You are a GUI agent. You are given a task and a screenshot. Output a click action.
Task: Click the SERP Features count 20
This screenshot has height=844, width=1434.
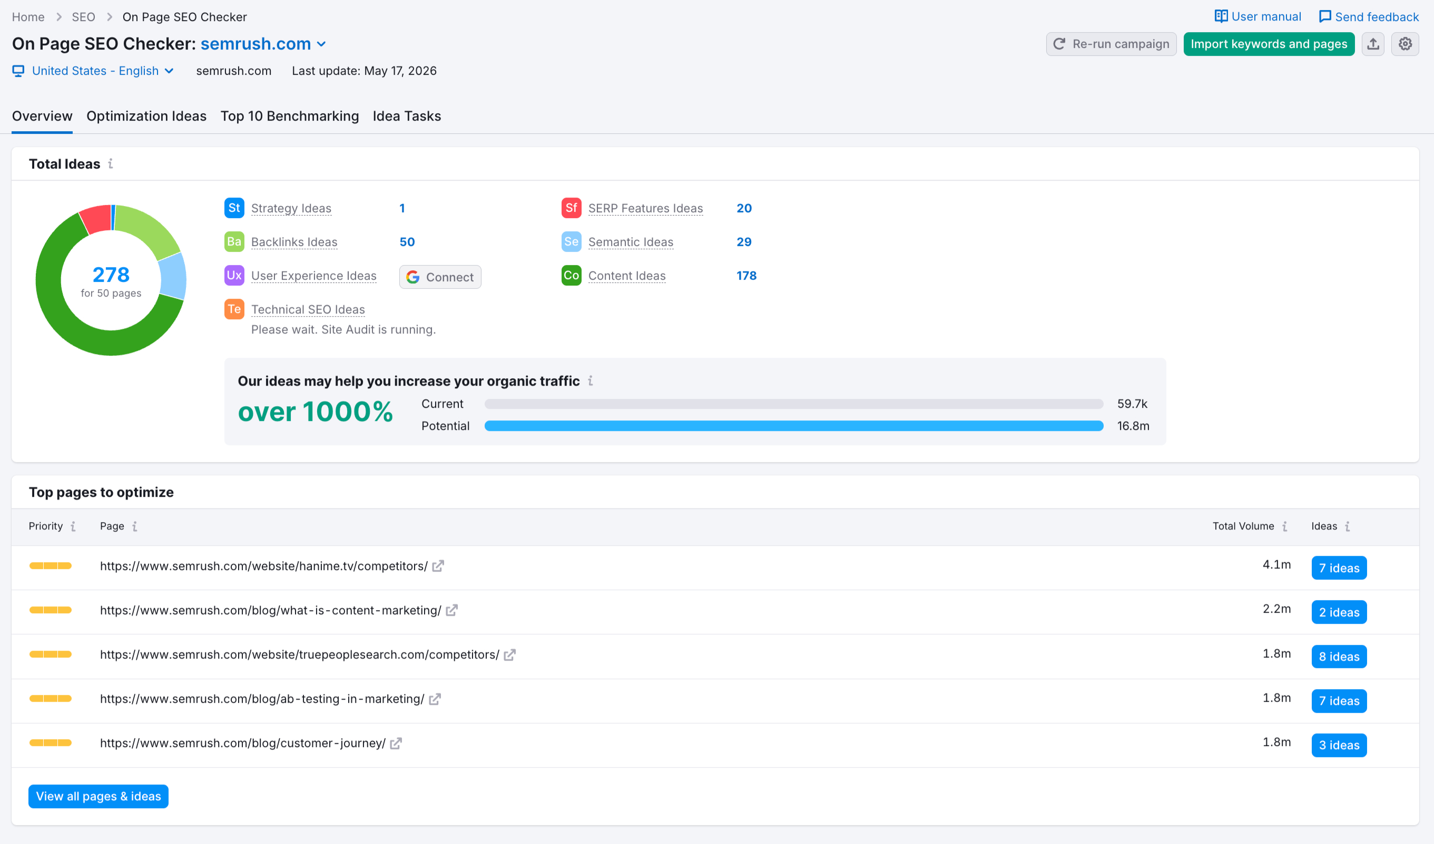click(744, 208)
